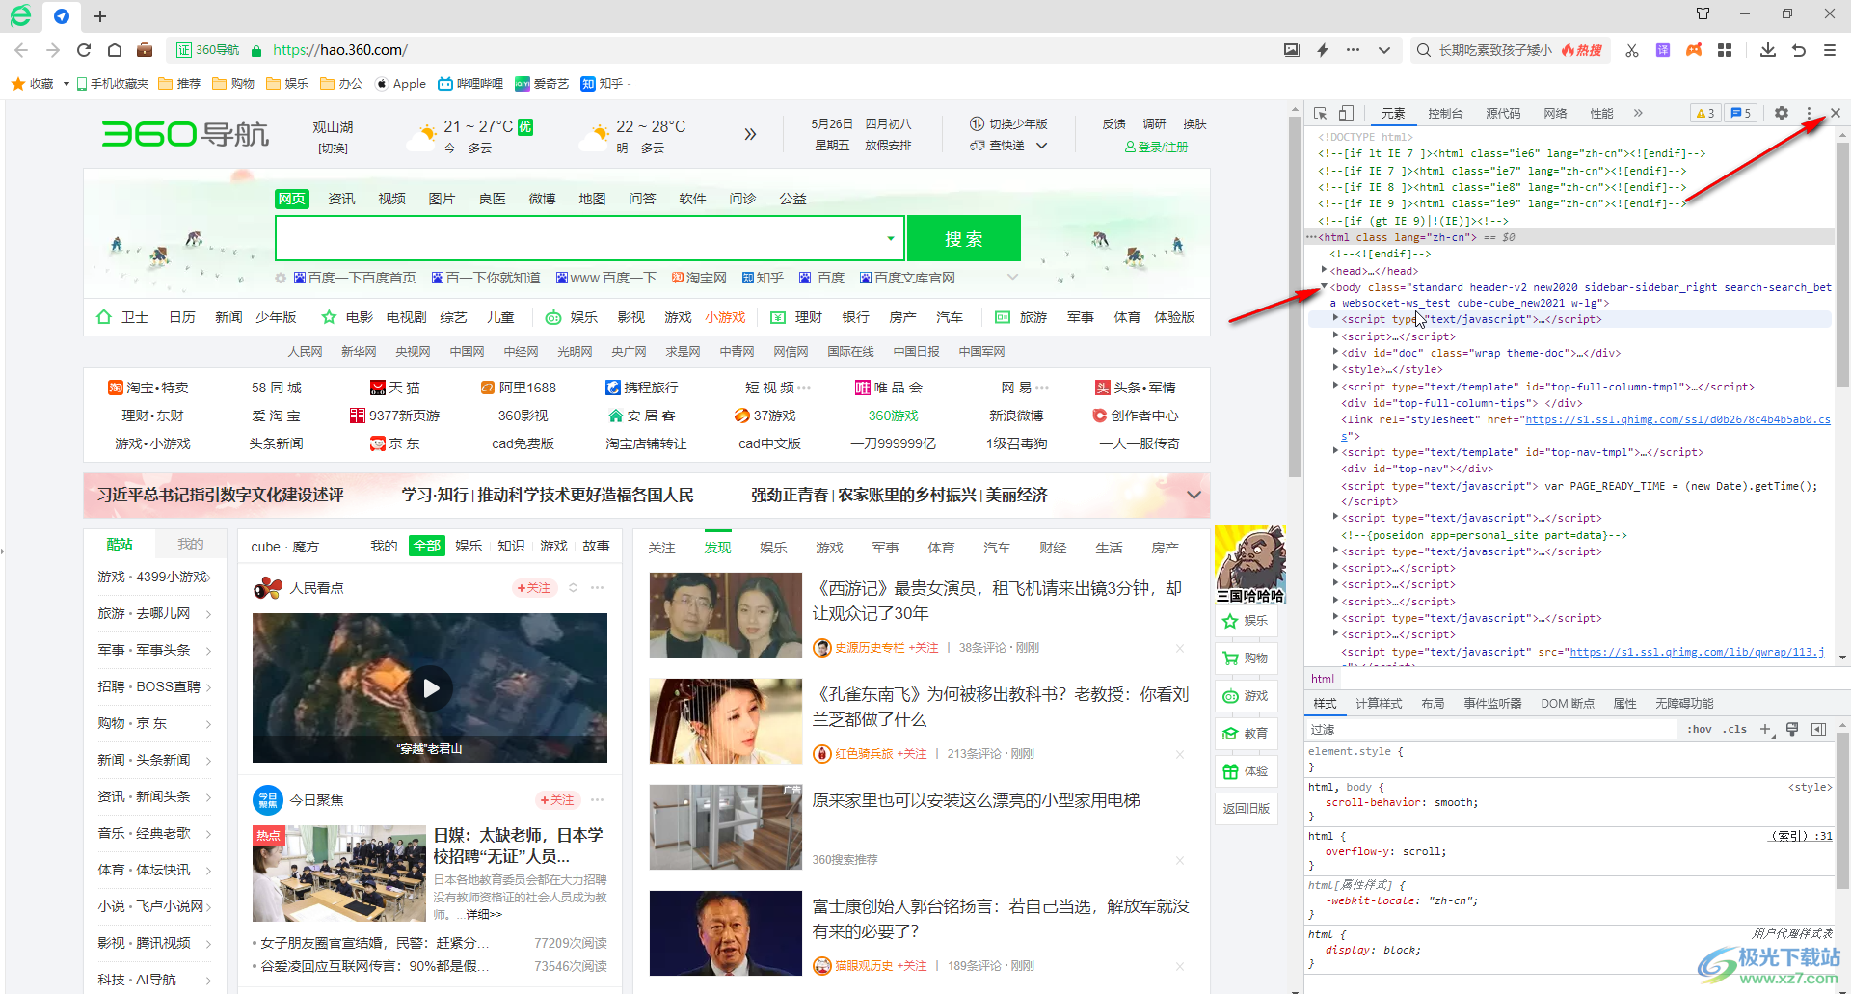Toggle rendering emulation paintbrush icon
The height and width of the screenshot is (994, 1851).
tap(1792, 729)
